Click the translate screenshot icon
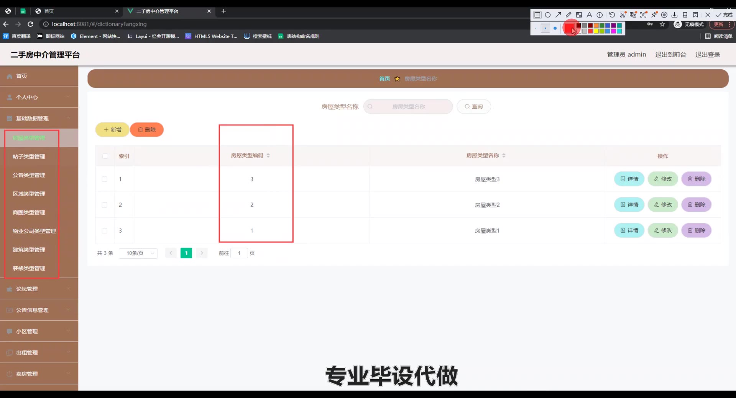 pos(633,15)
